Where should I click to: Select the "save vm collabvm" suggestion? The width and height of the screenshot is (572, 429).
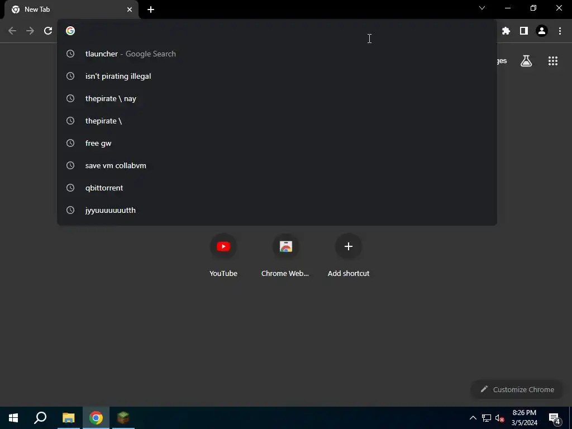(277, 165)
